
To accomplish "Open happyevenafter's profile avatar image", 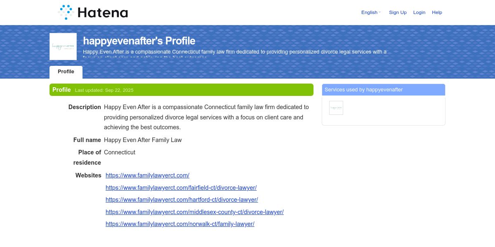I will click(x=63, y=47).
